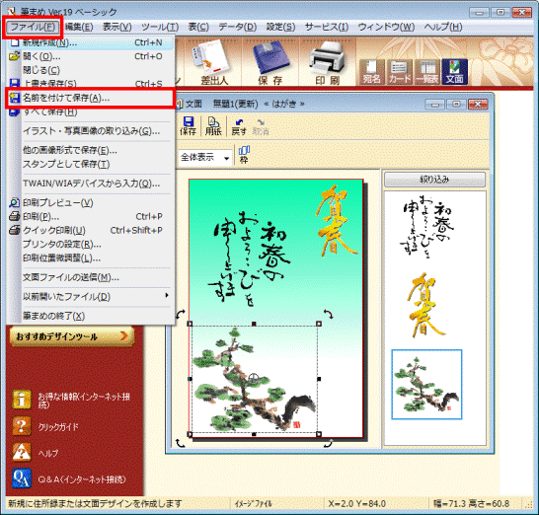This screenshot has width=539, height=515.
Task: Open the 表(C) menu
Action: pyautogui.click(x=198, y=27)
